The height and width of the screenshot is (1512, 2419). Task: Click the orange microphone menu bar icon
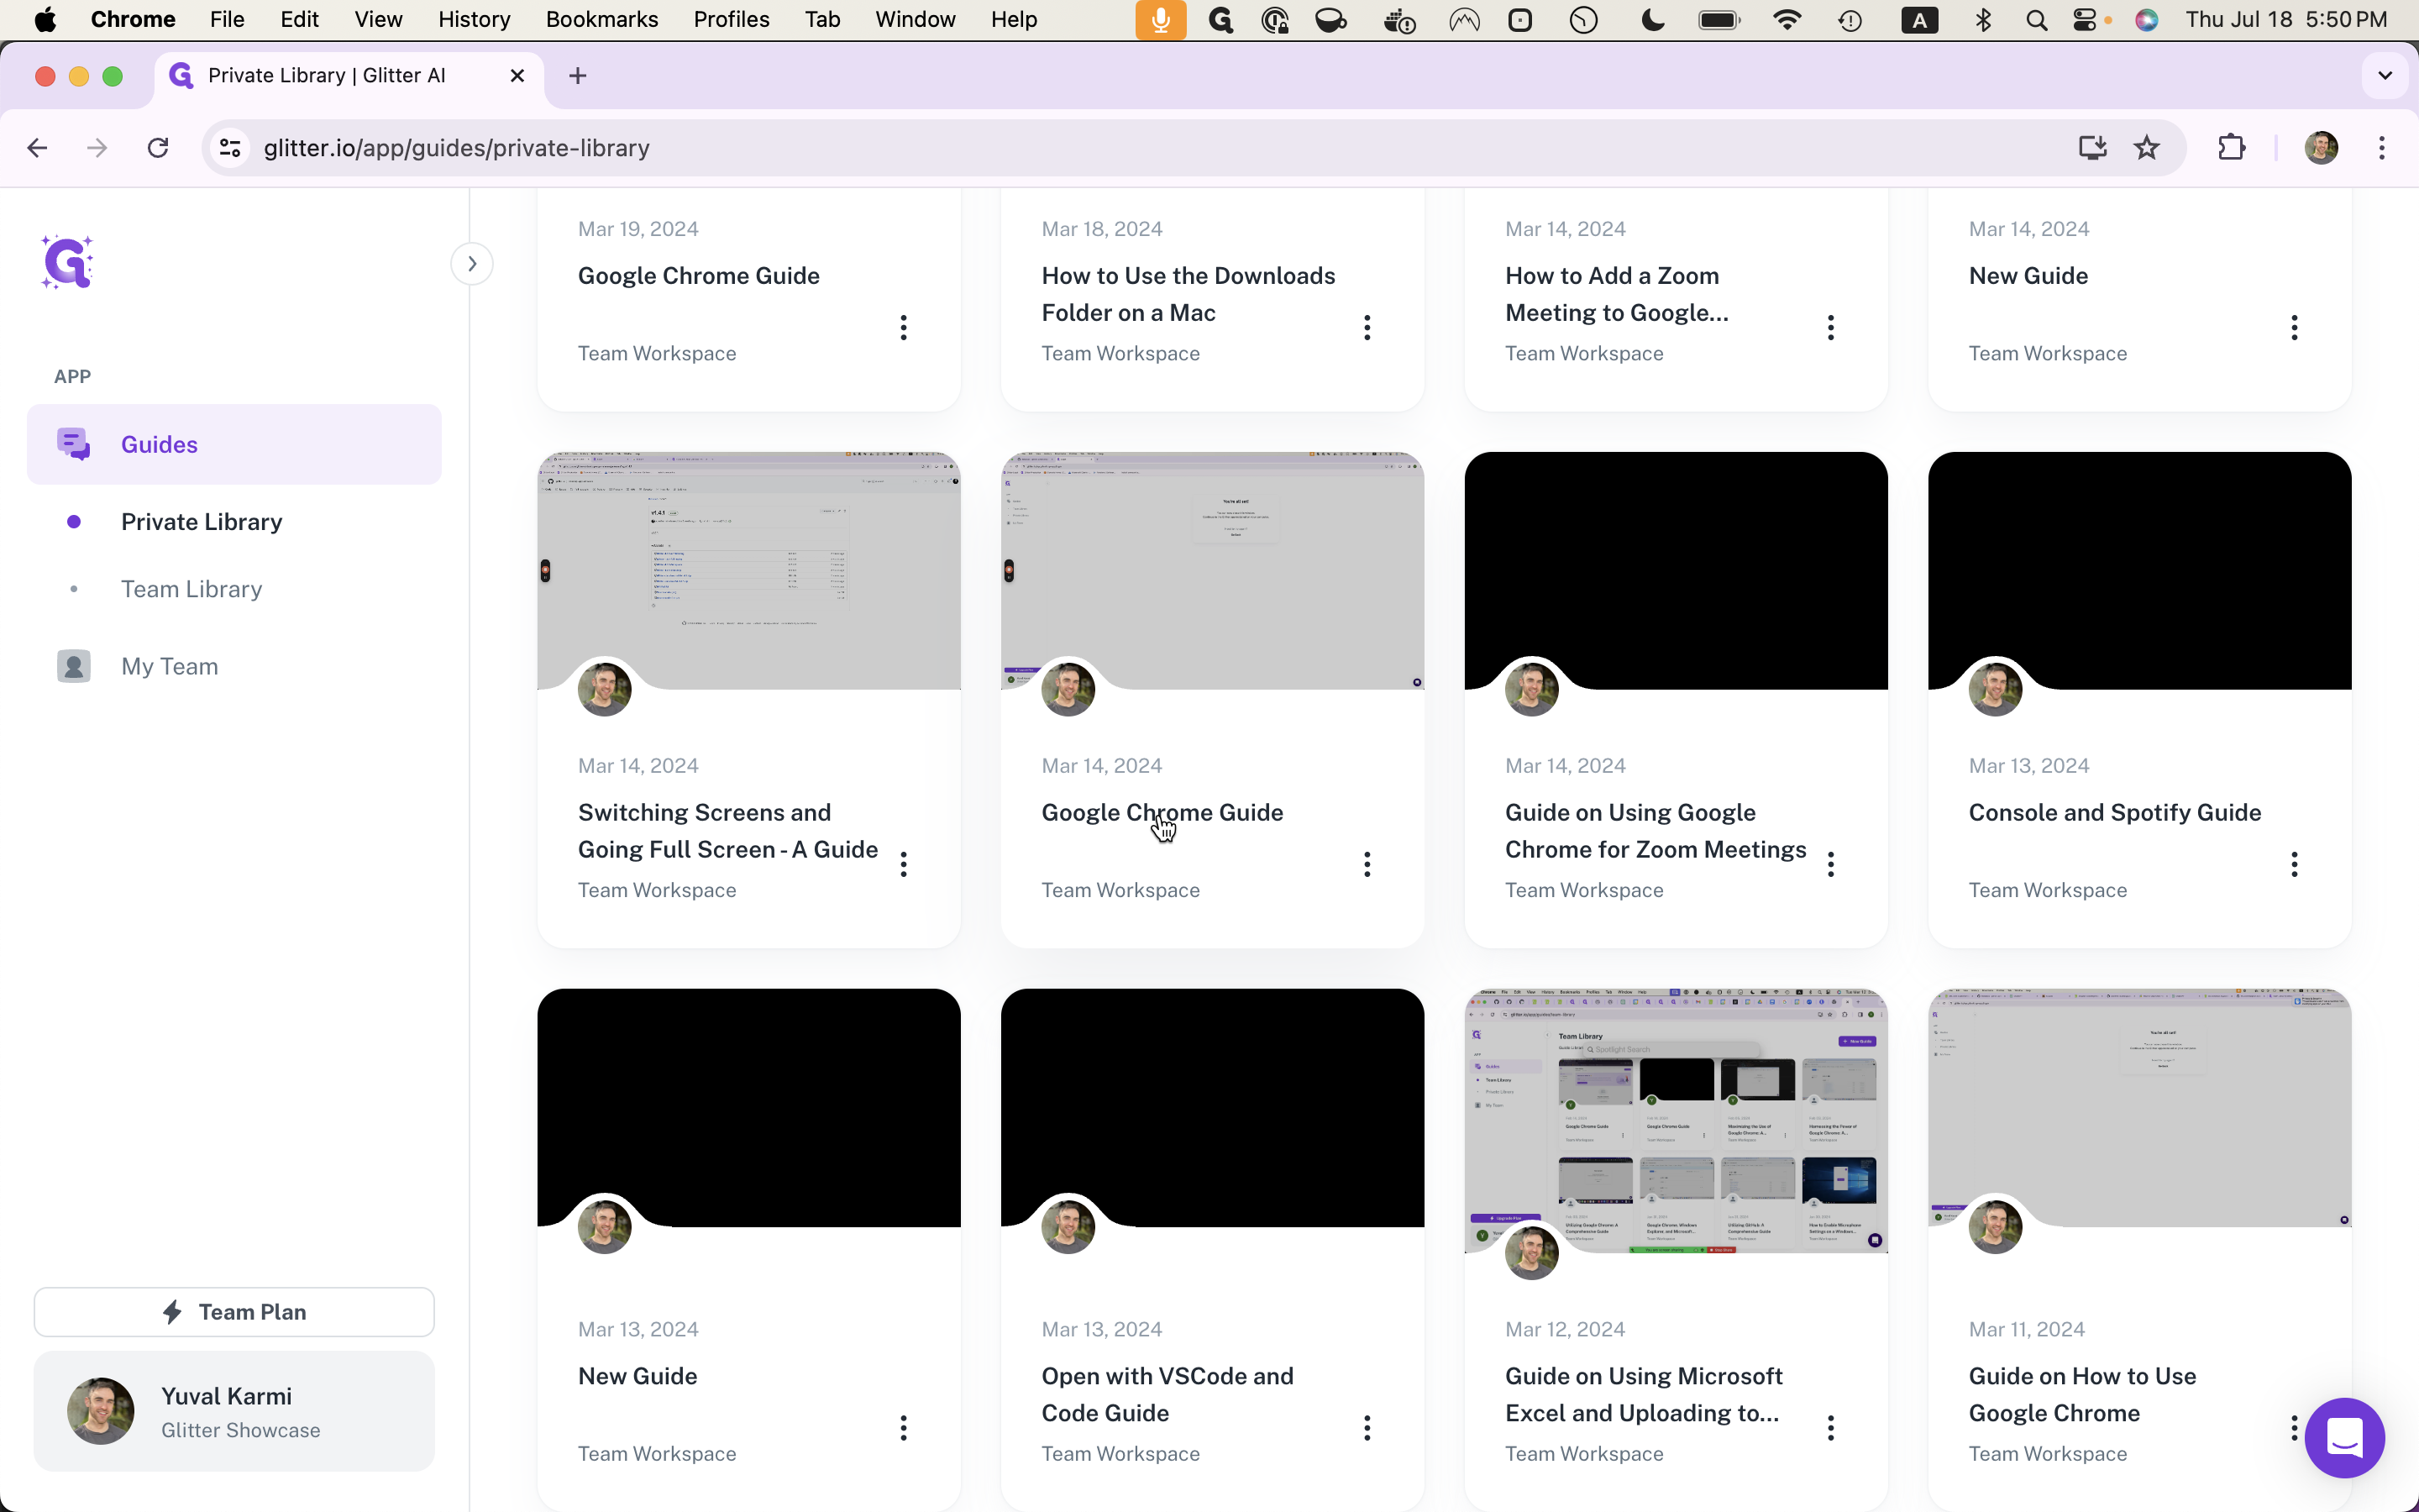coord(1161,20)
